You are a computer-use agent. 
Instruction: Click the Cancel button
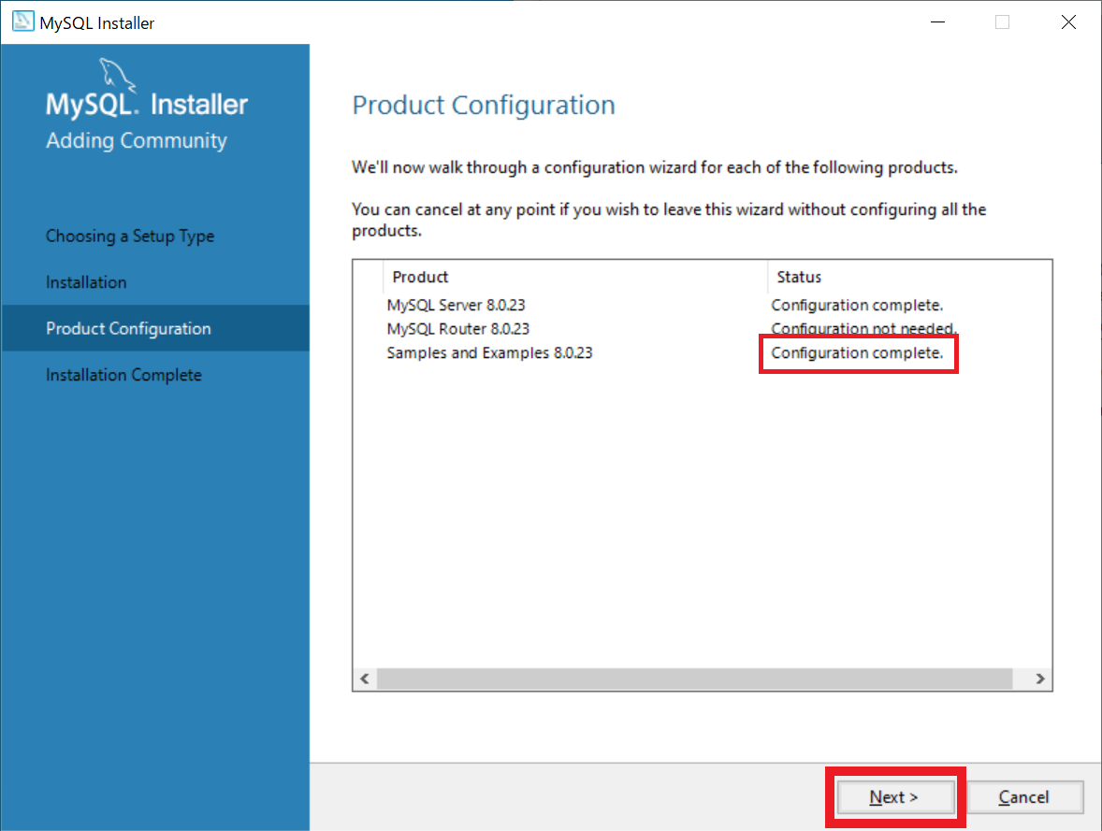[x=1024, y=797]
